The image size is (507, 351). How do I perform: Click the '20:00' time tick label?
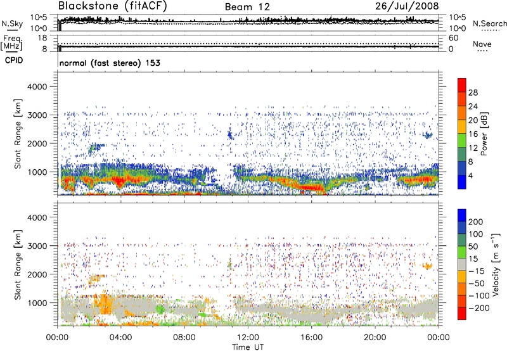[x=375, y=338]
